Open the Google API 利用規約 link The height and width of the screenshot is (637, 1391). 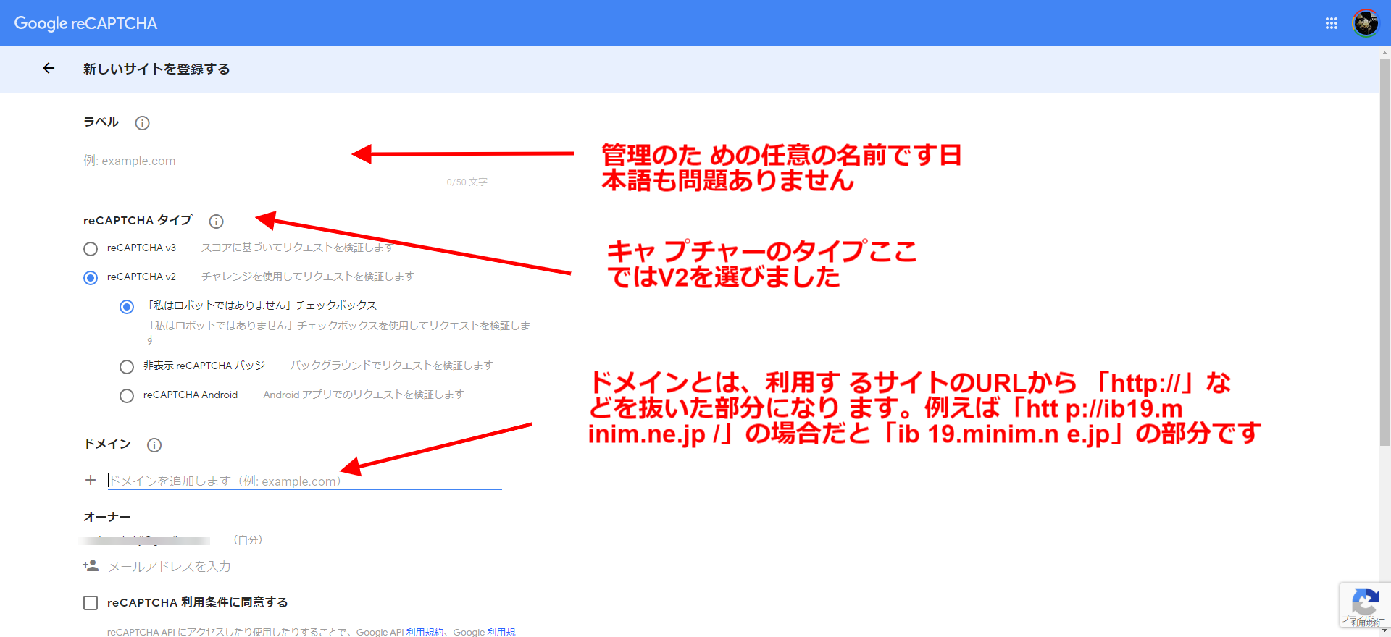425,632
